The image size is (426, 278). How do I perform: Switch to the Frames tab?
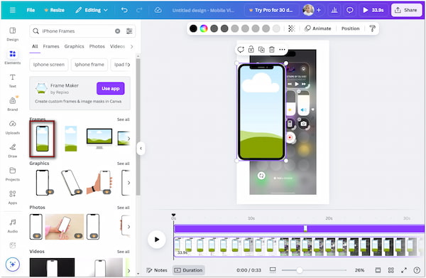[51, 46]
